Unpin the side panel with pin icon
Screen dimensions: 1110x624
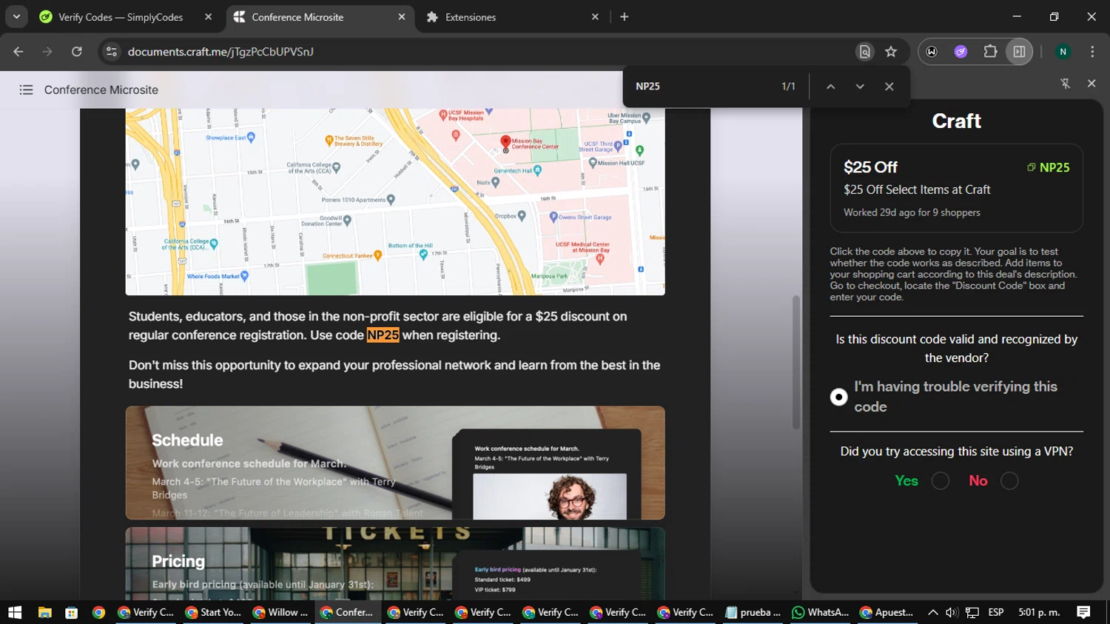click(x=1065, y=84)
